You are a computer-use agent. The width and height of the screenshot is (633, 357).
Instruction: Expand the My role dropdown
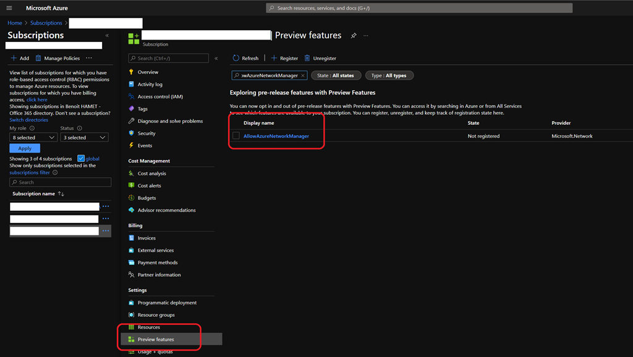click(33, 138)
